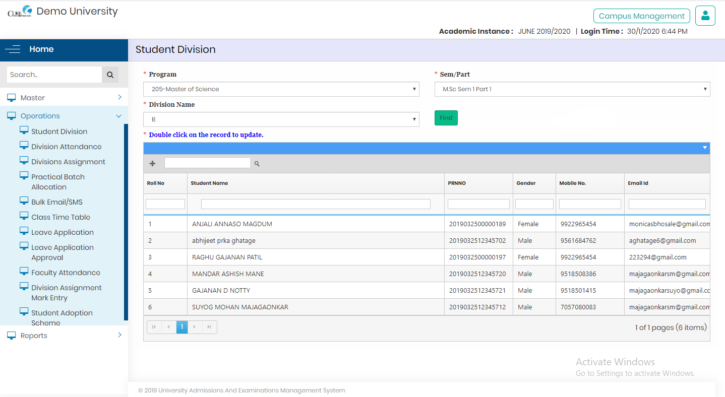
Task: Click the plus icon to add record
Action: (152, 163)
